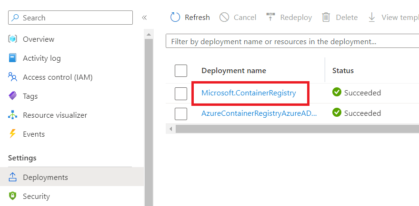
Task: Toggle the select-all deployments header checkbox
Action: [181, 71]
